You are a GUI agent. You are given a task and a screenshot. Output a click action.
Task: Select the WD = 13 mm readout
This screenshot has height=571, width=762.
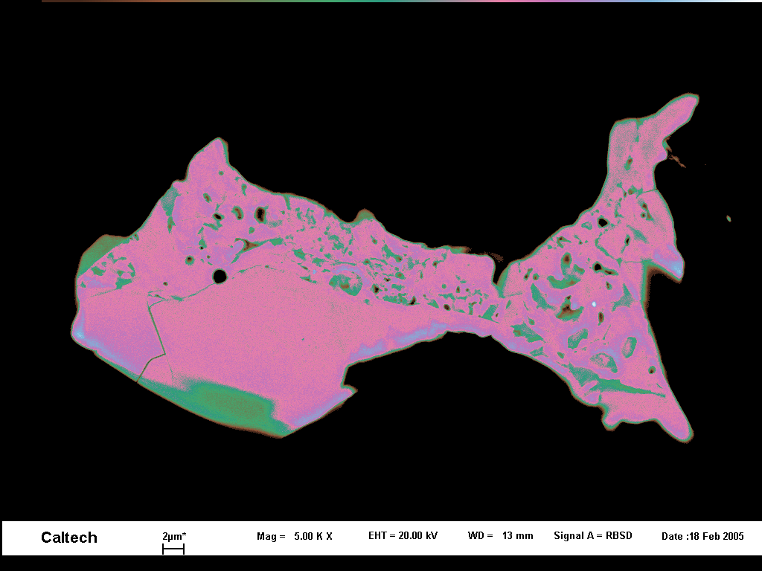click(500, 535)
